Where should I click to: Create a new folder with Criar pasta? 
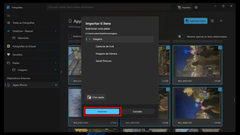coord(96,97)
